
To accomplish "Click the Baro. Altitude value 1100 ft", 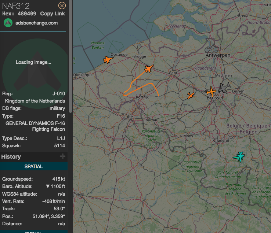I will click(56, 186).
